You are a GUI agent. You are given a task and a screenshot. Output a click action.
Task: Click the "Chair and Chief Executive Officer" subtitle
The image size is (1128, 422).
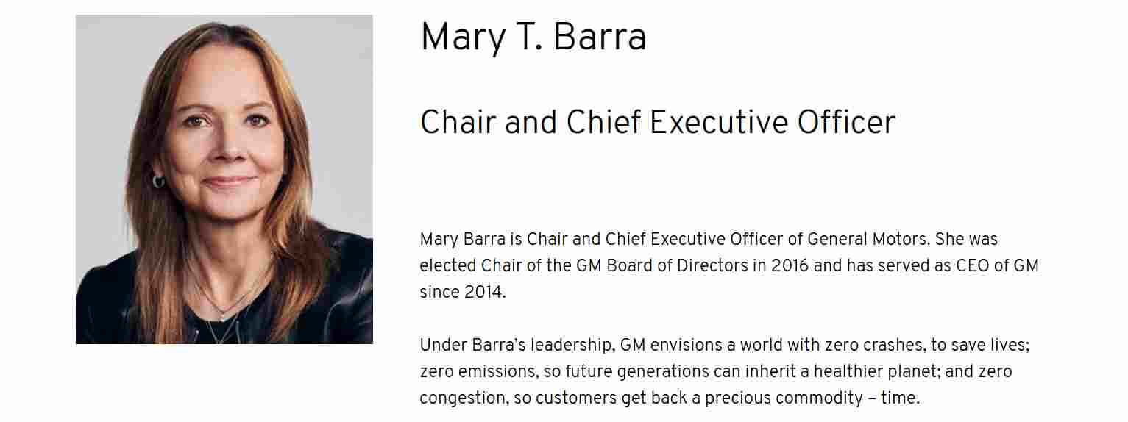657,123
